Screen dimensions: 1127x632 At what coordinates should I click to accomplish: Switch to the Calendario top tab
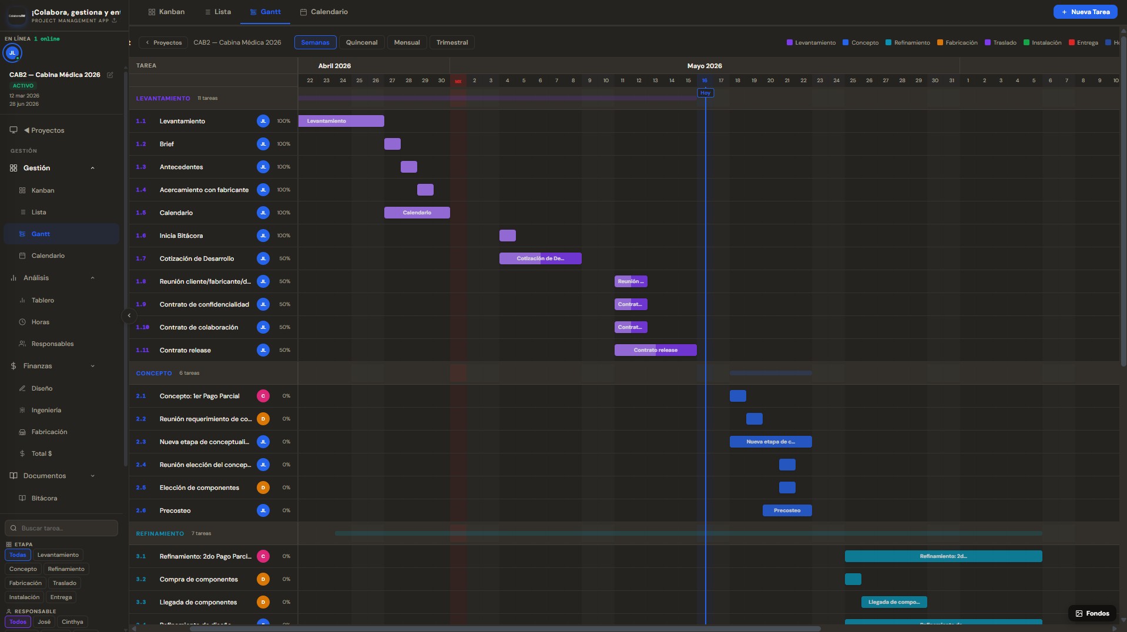[324, 12]
